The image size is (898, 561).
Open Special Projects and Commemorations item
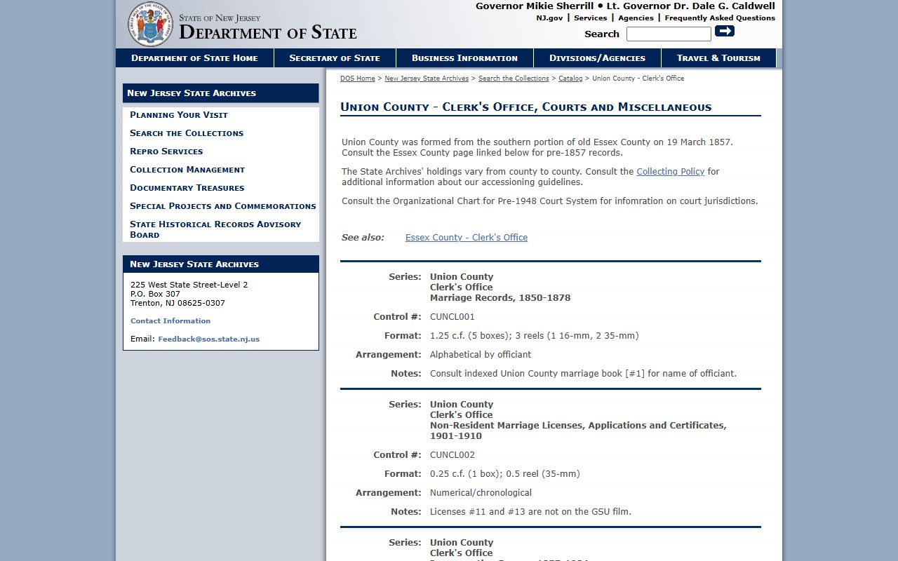(223, 206)
